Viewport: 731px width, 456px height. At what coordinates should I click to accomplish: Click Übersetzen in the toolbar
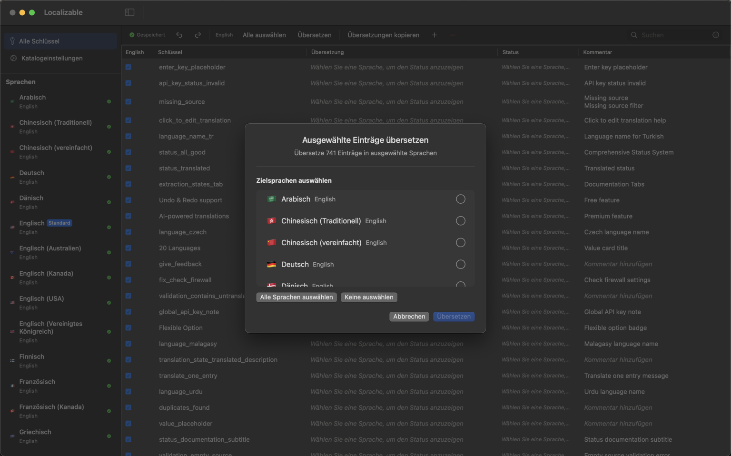pyautogui.click(x=315, y=35)
